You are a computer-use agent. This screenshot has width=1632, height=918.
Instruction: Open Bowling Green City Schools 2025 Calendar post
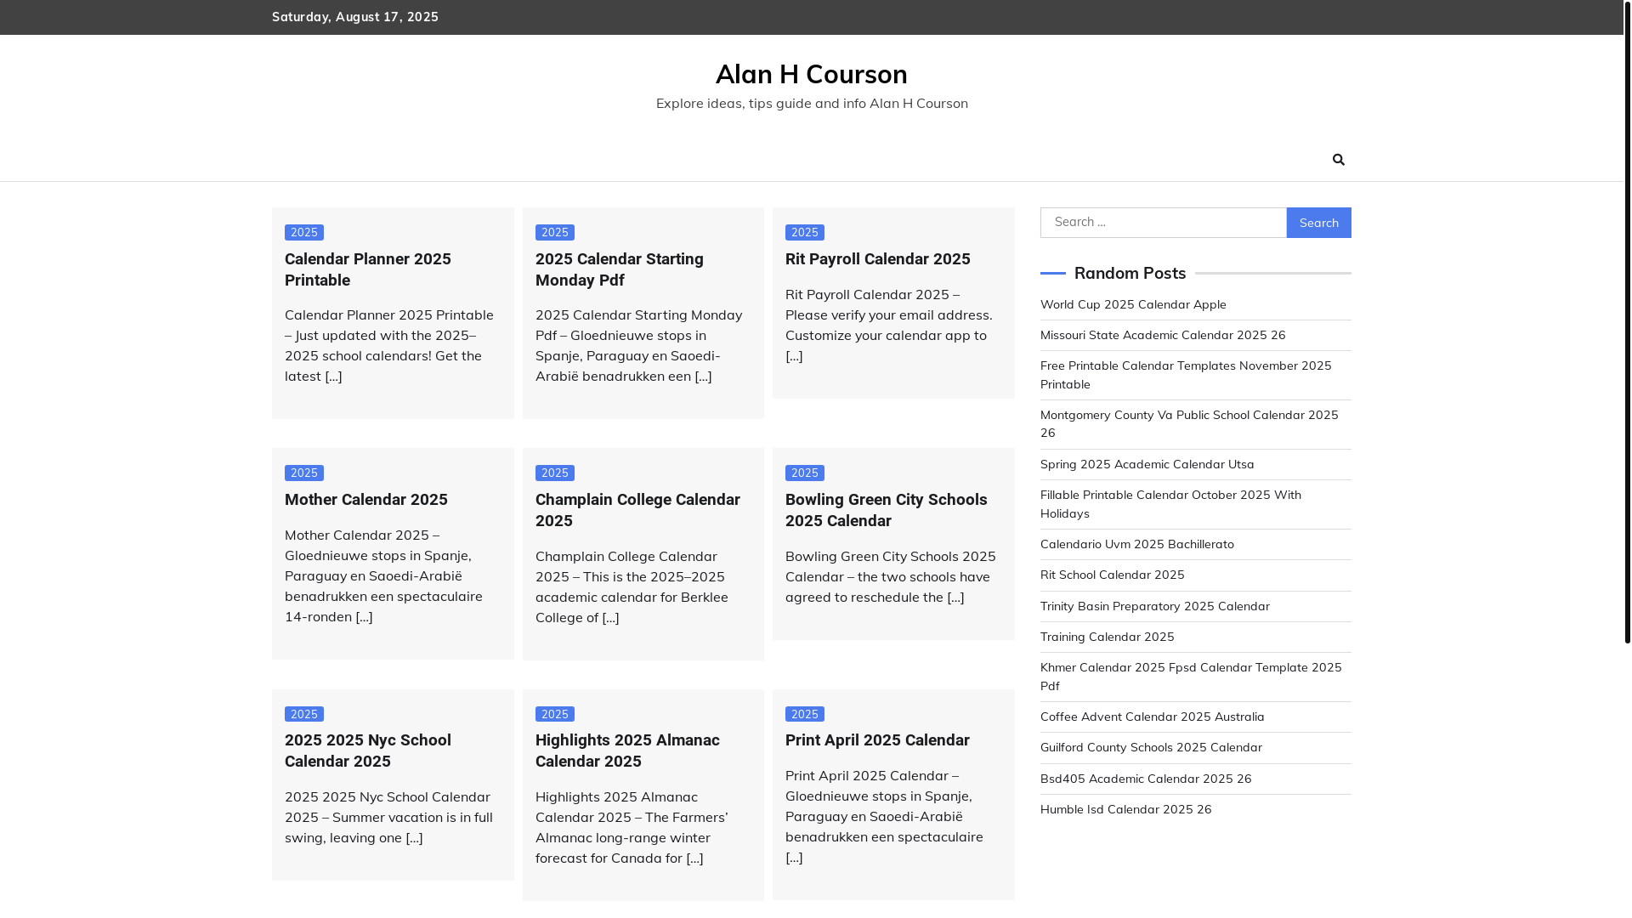pos(886,510)
